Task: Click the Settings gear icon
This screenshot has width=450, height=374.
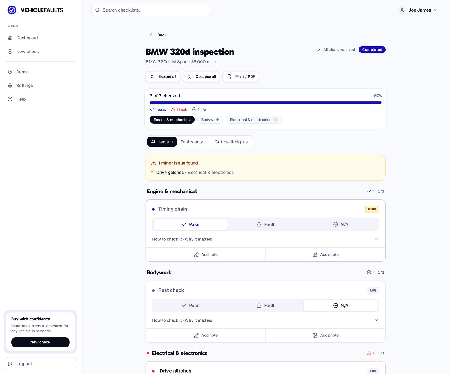Action: coord(10,86)
